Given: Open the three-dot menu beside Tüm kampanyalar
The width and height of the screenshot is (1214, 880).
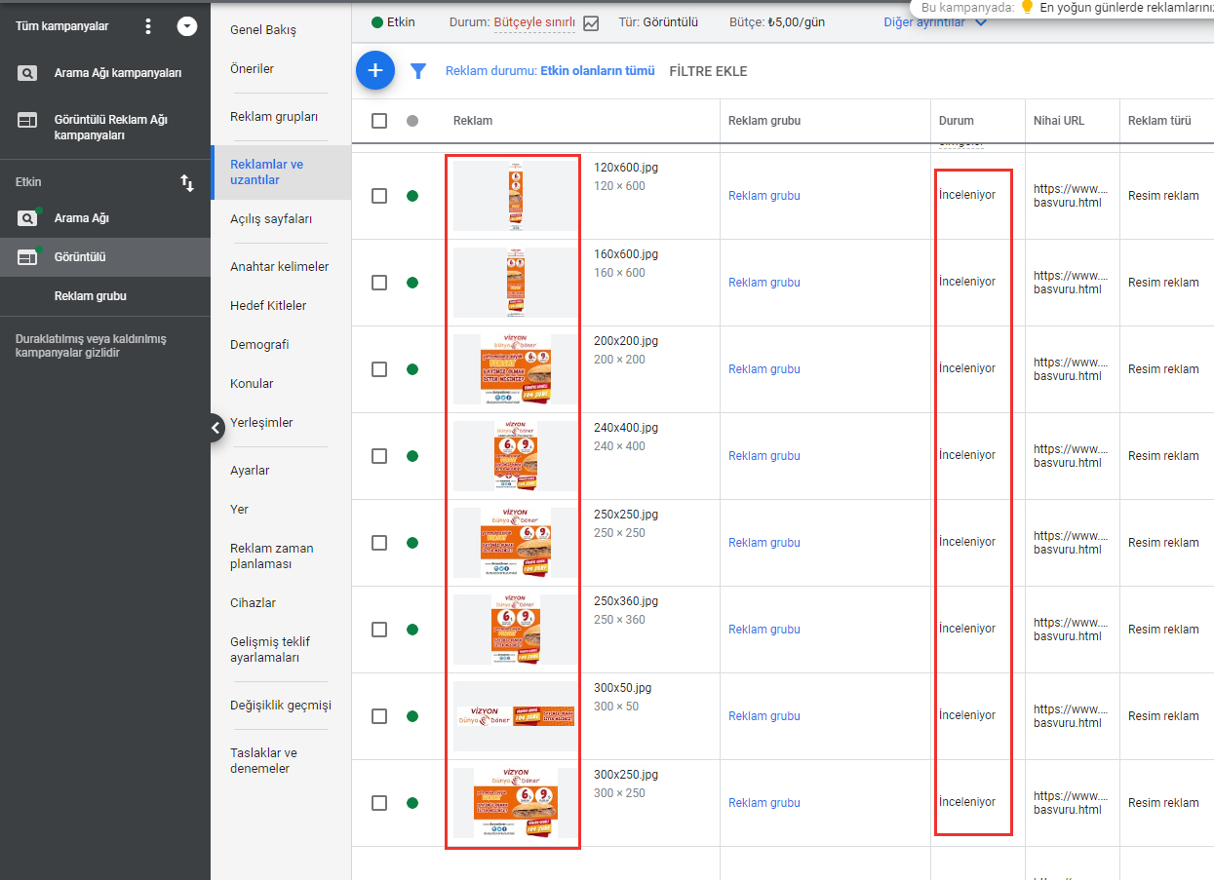Looking at the screenshot, I should pyautogui.click(x=148, y=26).
